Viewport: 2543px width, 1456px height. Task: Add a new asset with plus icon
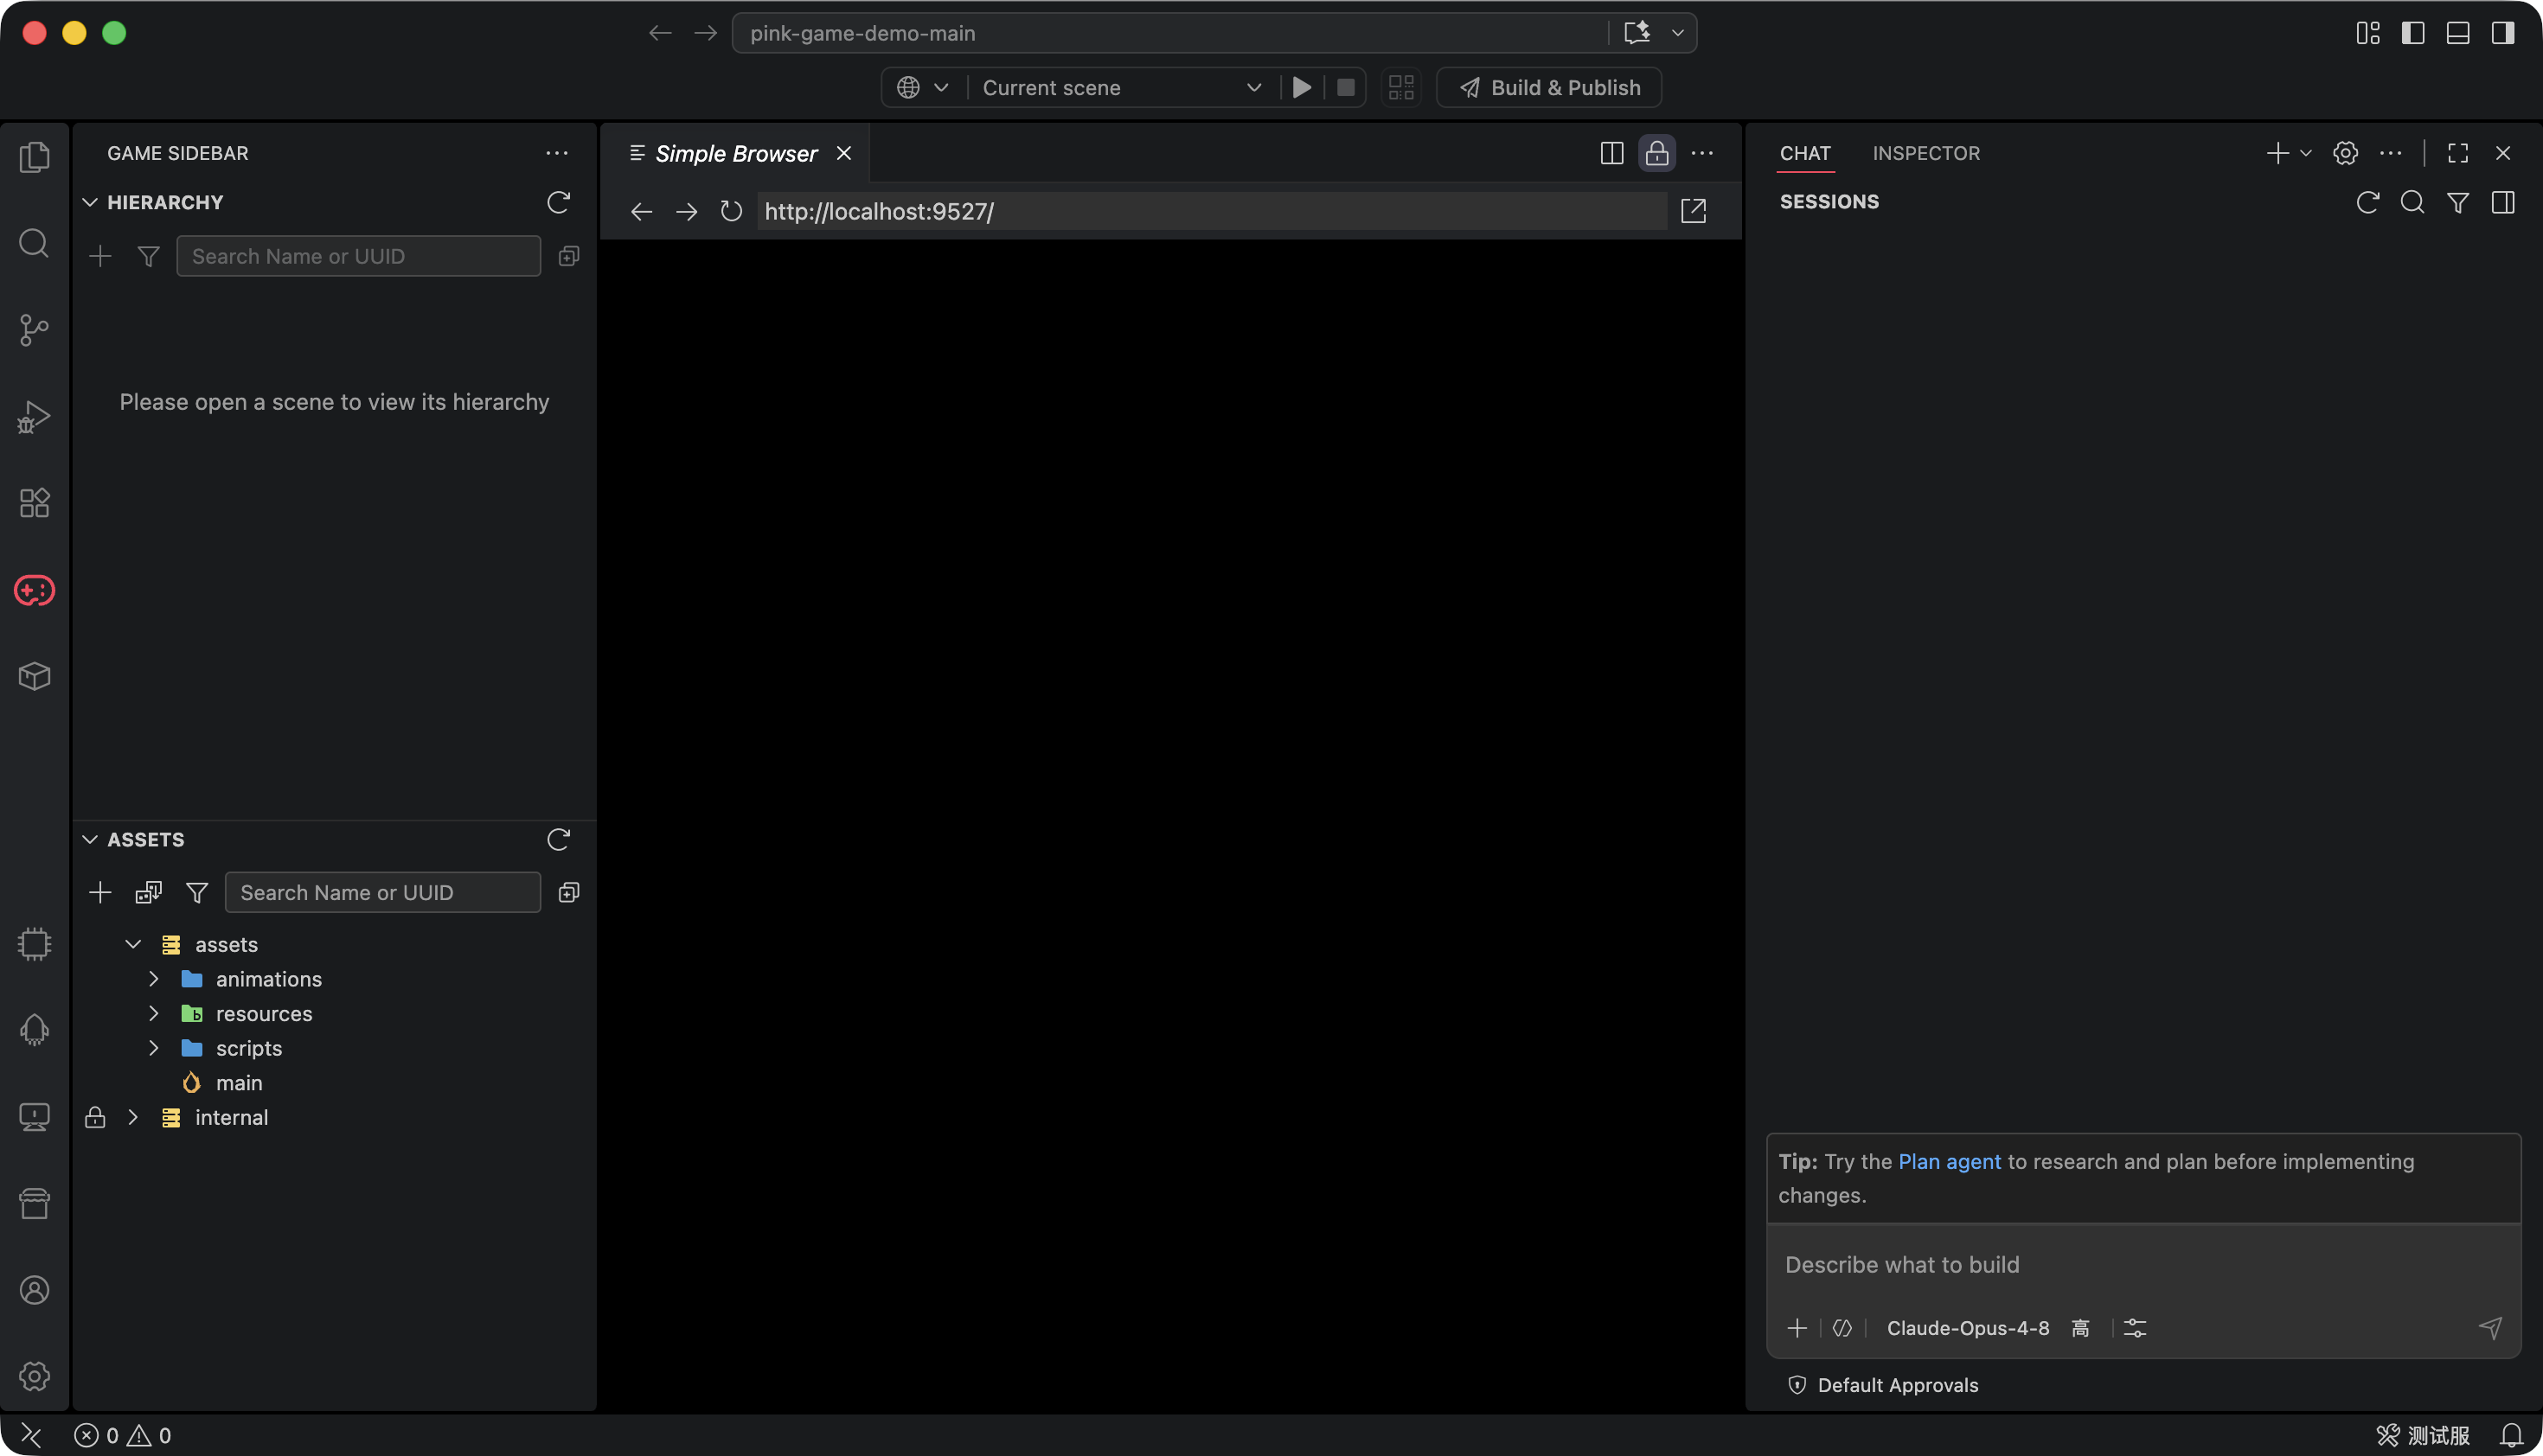pyautogui.click(x=100, y=892)
